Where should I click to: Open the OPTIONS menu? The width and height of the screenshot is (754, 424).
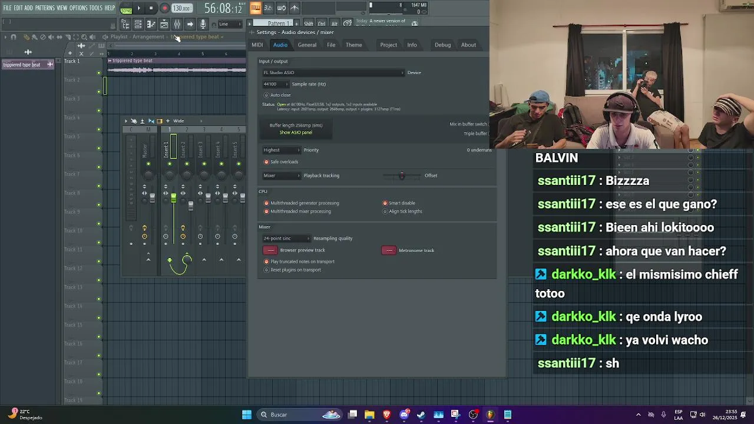pyautogui.click(x=78, y=8)
